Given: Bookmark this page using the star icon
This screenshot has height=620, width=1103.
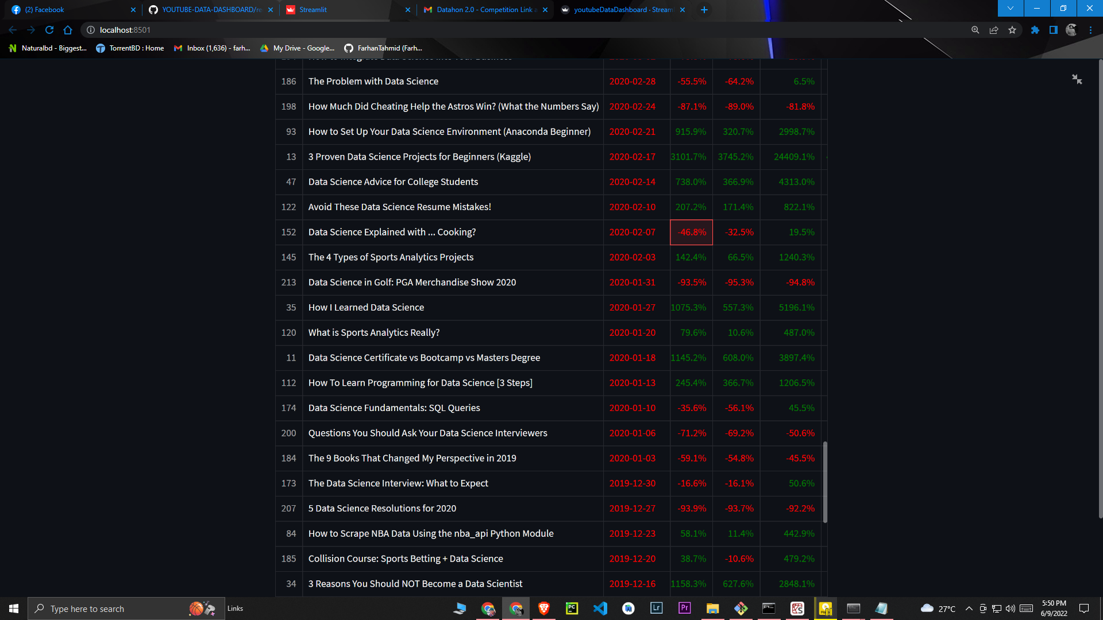Looking at the screenshot, I should pyautogui.click(x=1012, y=30).
